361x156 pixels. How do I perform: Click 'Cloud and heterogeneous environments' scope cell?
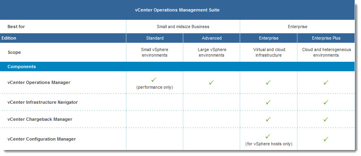pyautogui.click(x=326, y=52)
